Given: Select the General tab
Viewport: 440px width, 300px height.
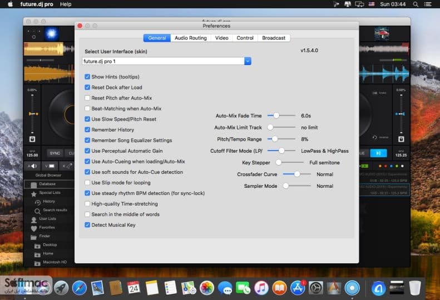Looking at the screenshot, I should tap(157, 38).
